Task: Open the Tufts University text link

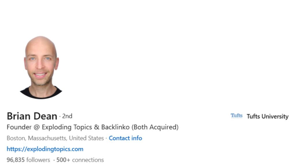Action: 267,116
